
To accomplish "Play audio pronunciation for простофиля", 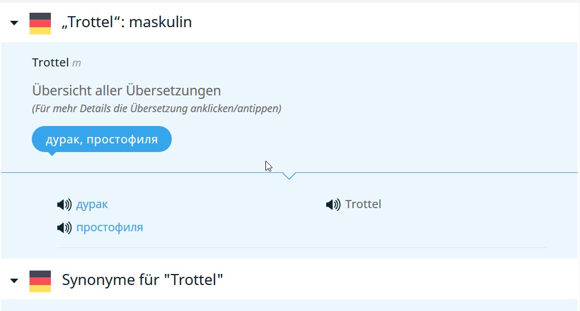I will 64,227.
